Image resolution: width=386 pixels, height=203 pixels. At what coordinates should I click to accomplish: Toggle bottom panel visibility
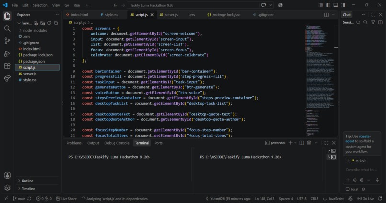(x=336, y=5)
